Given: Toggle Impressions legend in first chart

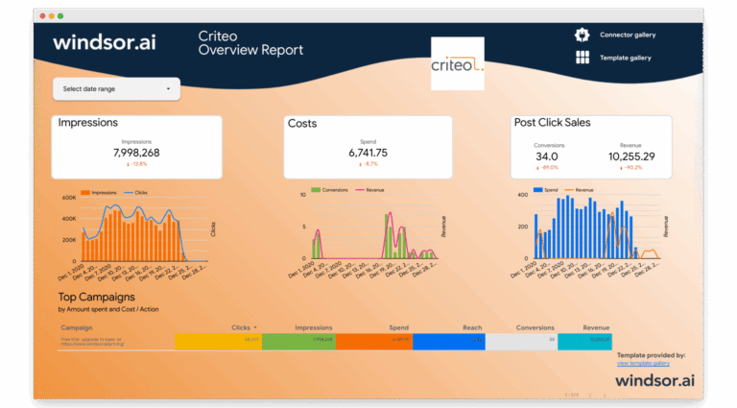Looking at the screenshot, I should [99, 193].
